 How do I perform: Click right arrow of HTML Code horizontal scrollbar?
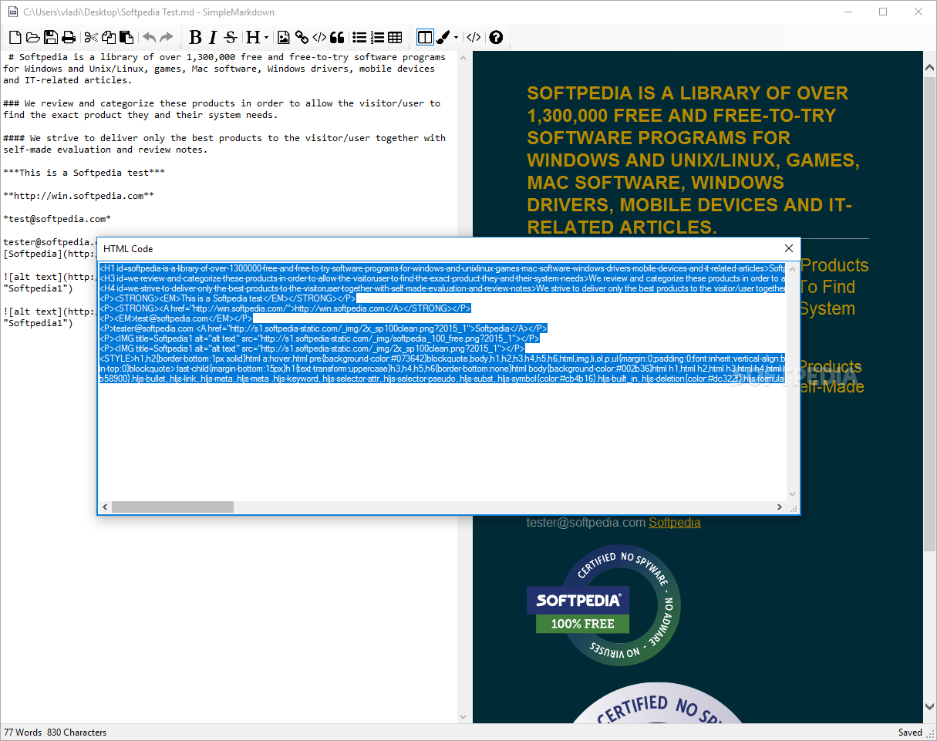(x=780, y=507)
